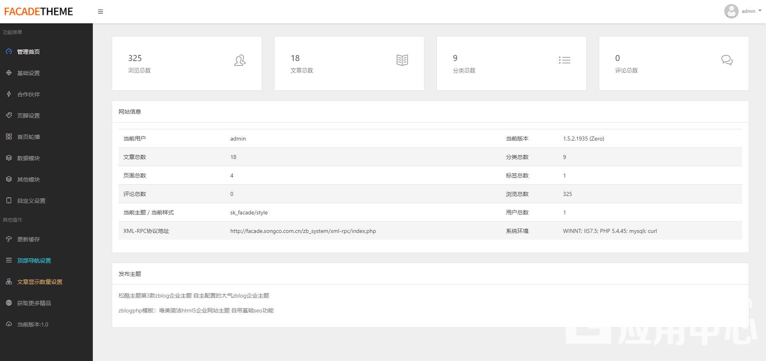Screen dimensions: 766x361
Task: Click the 当前版本 cloud upload icon
Action: pyautogui.click(x=9, y=324)
